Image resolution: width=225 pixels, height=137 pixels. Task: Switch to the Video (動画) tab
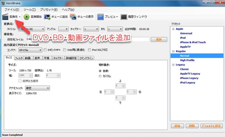click(28, 58)
